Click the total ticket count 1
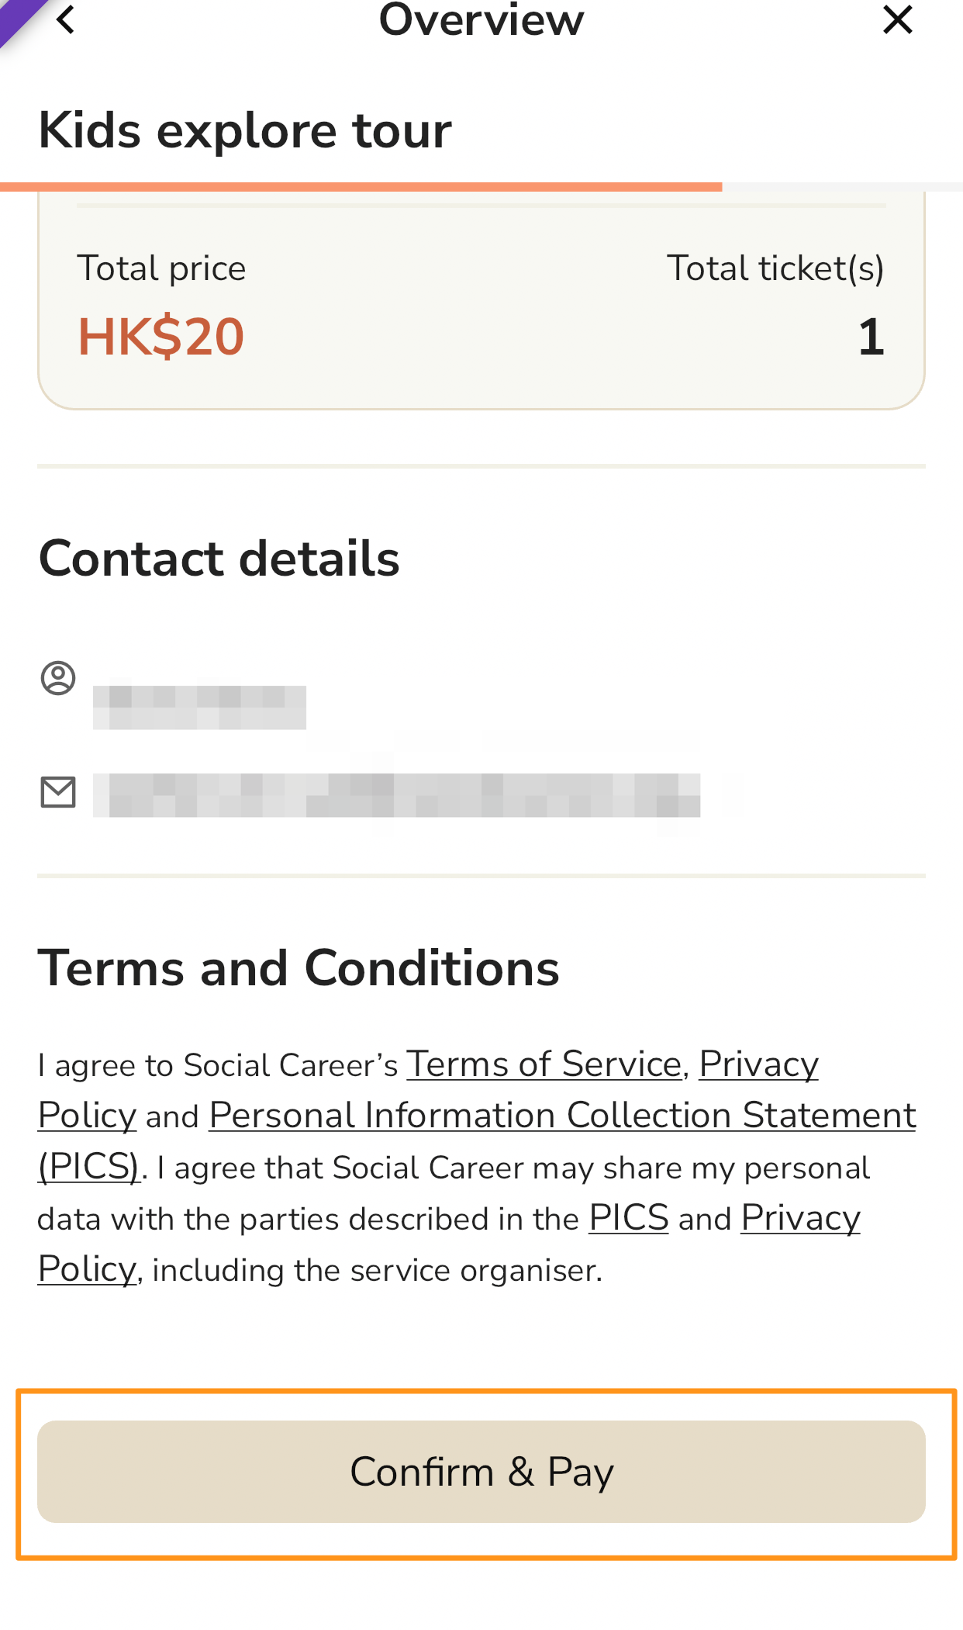This screenshot has height=1630, width=963. pos(871,337)
